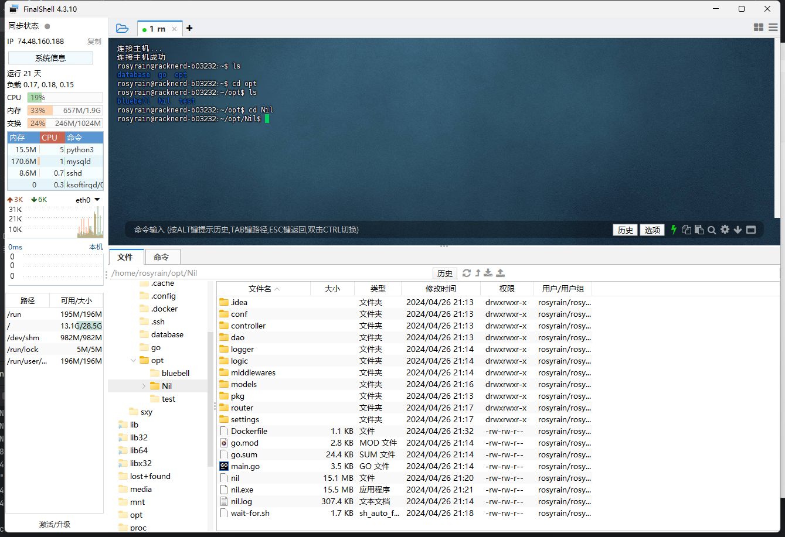Toggle the sync status indicator
Screen dimensions: 785x537
47,26
